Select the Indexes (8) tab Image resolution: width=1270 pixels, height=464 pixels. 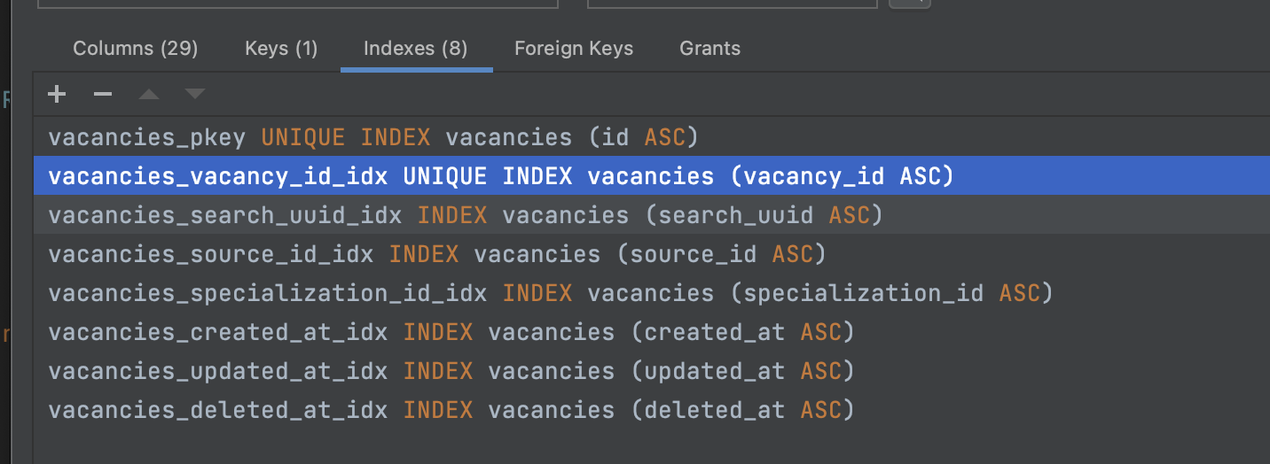coord(415,49)
